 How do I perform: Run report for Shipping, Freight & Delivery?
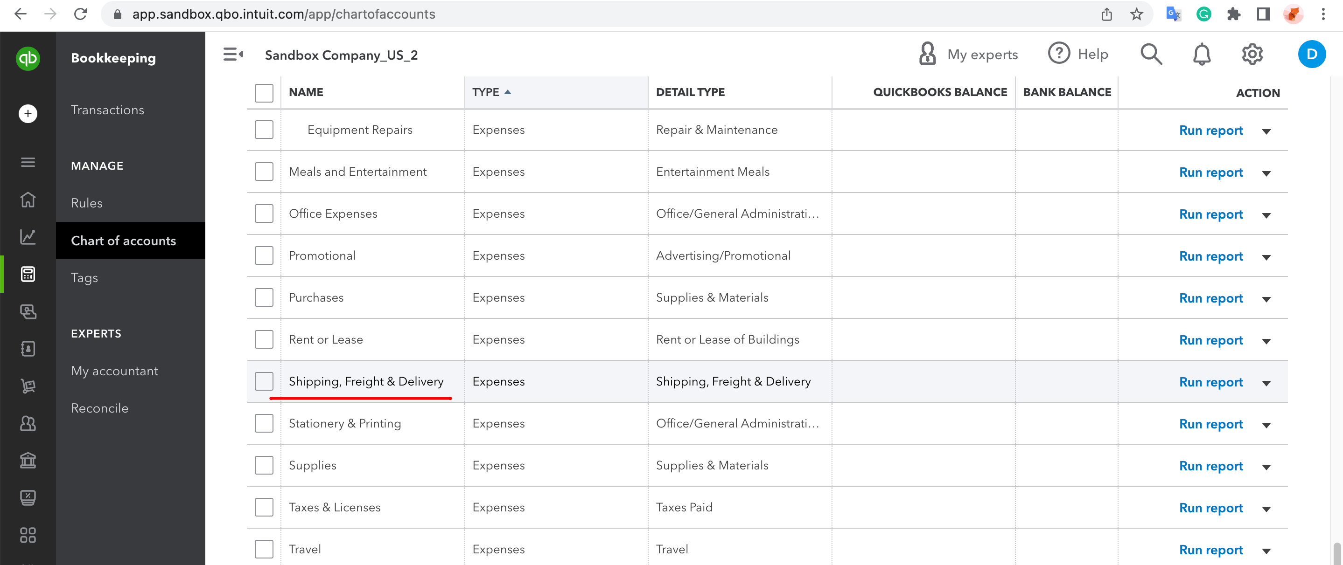(x=1210, y=382)
